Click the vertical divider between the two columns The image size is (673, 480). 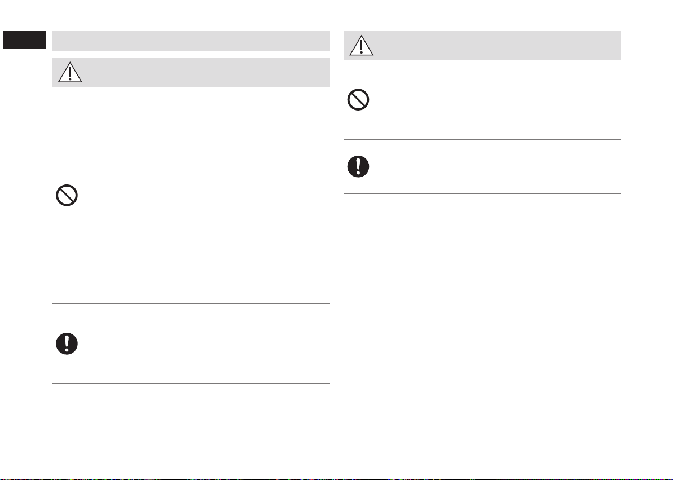pyautogui.click(x=337, y=234)
